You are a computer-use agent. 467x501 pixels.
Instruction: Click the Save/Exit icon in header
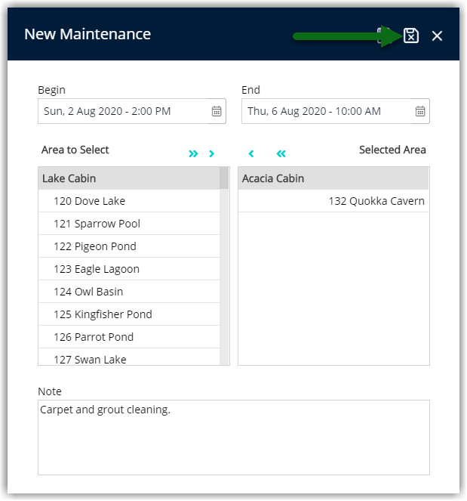click(411, 36)
